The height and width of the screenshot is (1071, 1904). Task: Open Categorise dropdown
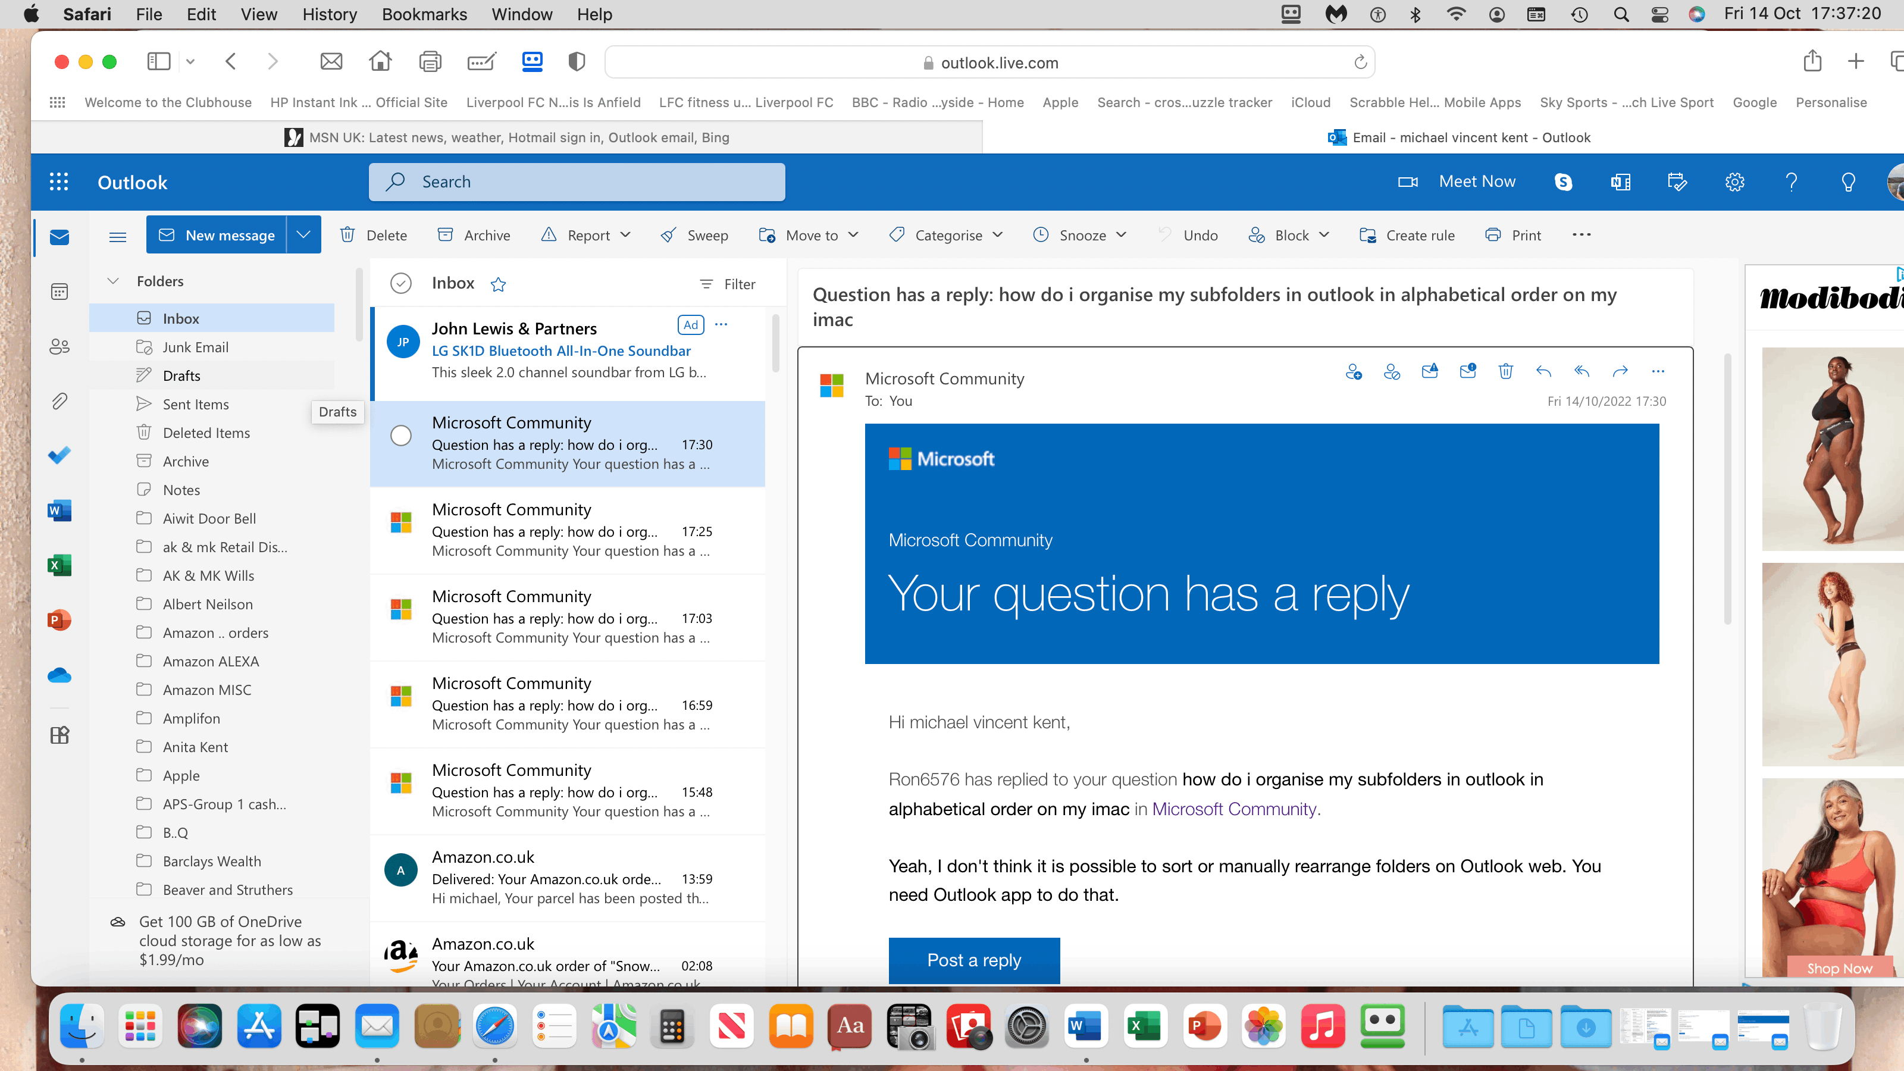point(947,235)
